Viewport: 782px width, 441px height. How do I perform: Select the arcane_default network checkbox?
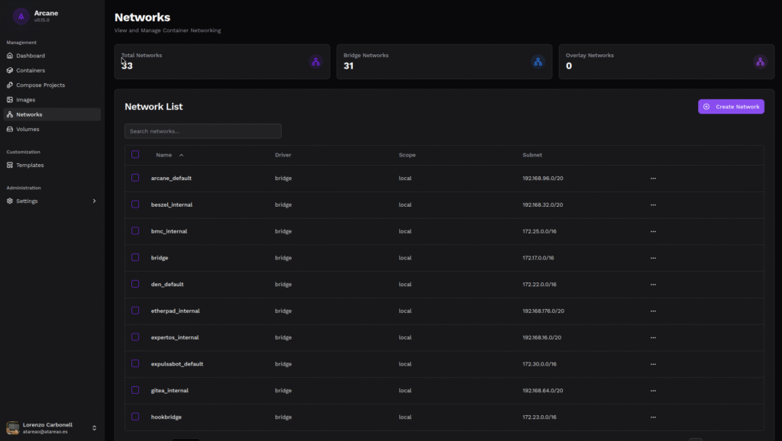tap(135, 178)
